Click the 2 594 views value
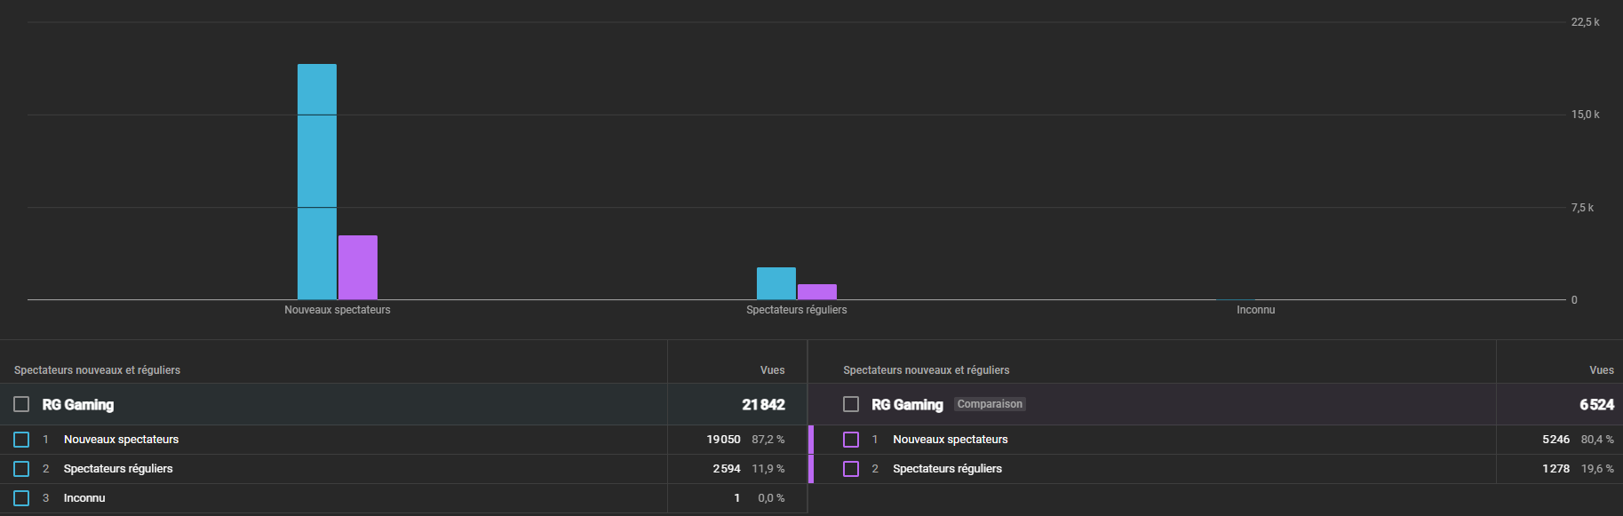1623x516 pixels. (727, 469)
